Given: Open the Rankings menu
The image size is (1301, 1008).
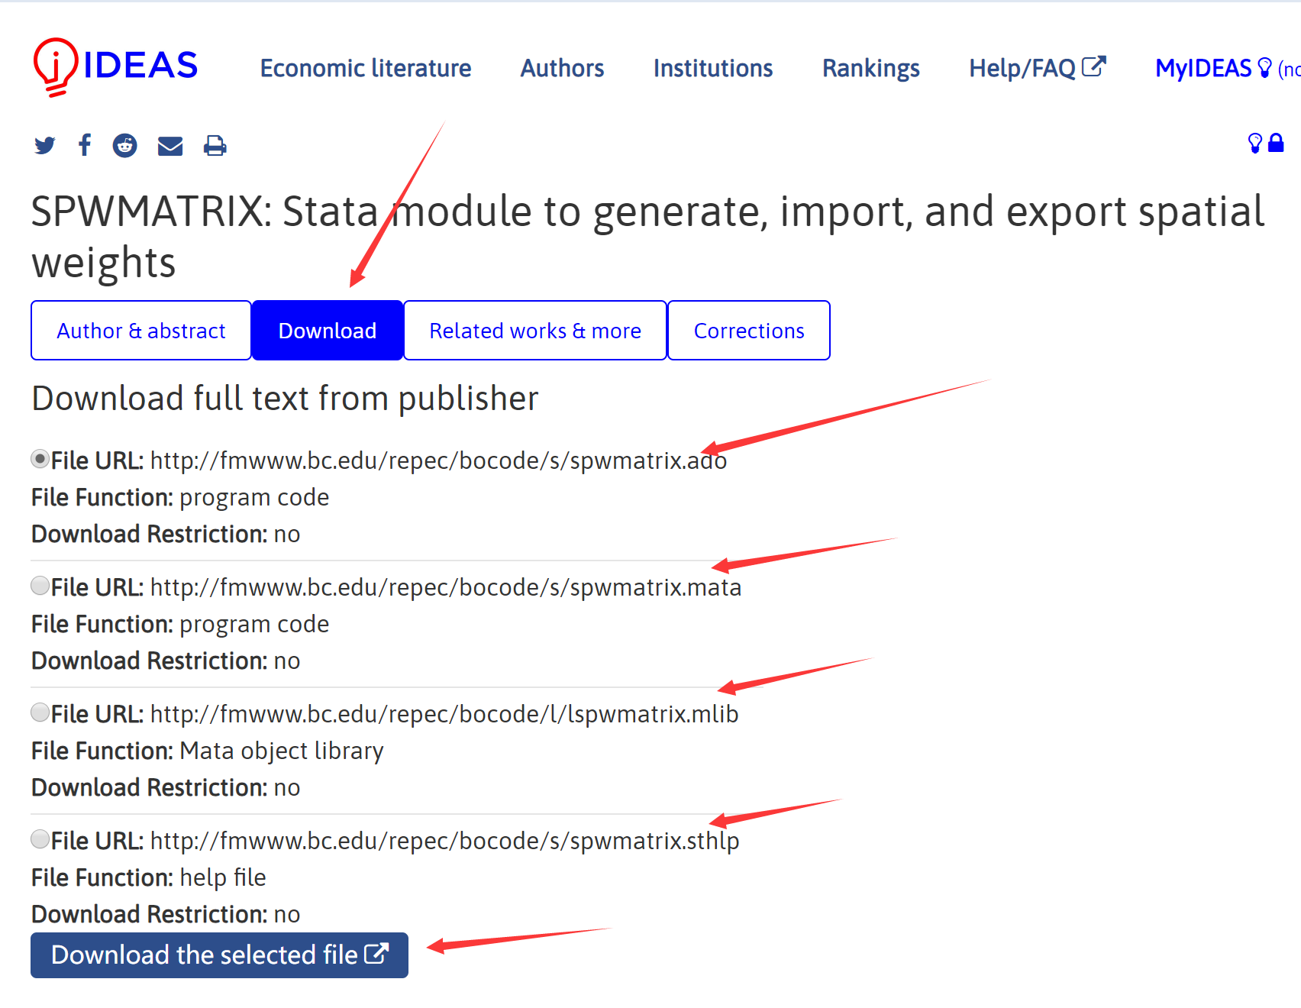Looking at the screenshot, I should coord(871,68).
